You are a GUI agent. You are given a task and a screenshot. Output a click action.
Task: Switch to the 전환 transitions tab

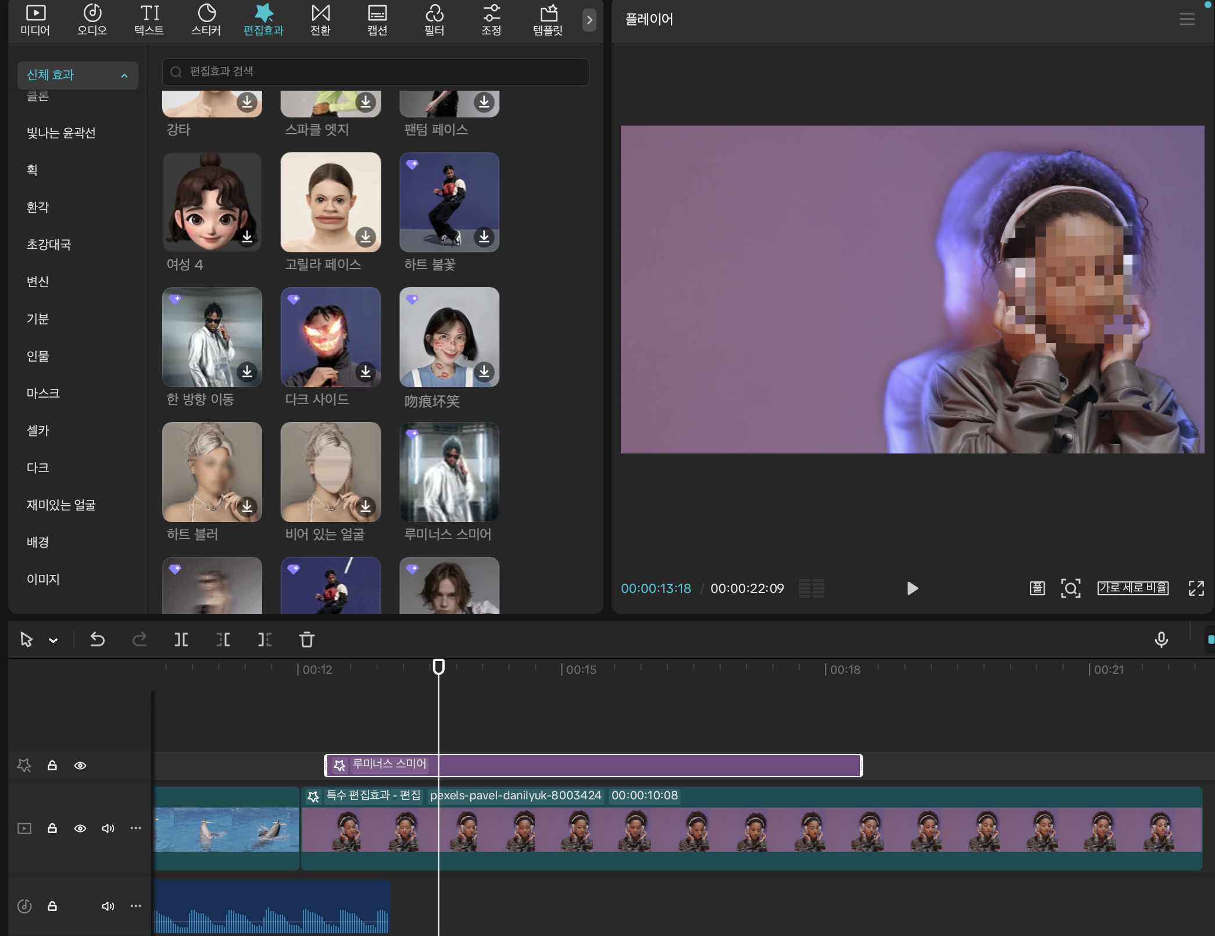click(320, 19)
